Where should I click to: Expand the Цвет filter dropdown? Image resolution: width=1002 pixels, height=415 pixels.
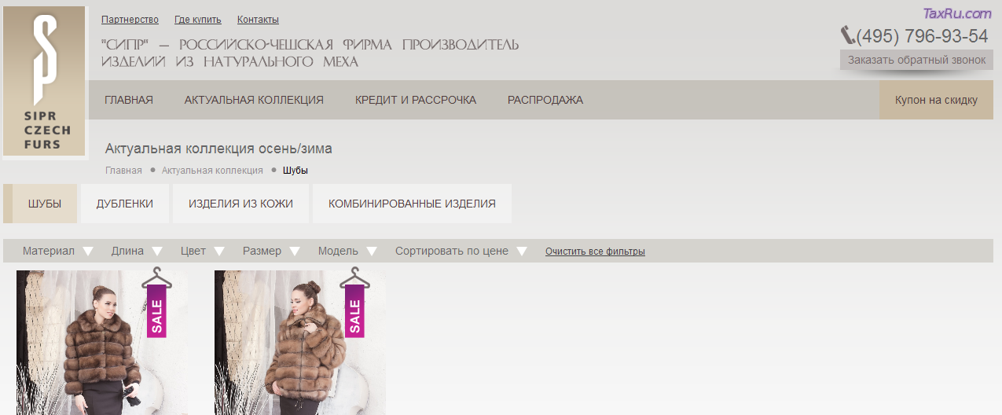pos(203,251)
